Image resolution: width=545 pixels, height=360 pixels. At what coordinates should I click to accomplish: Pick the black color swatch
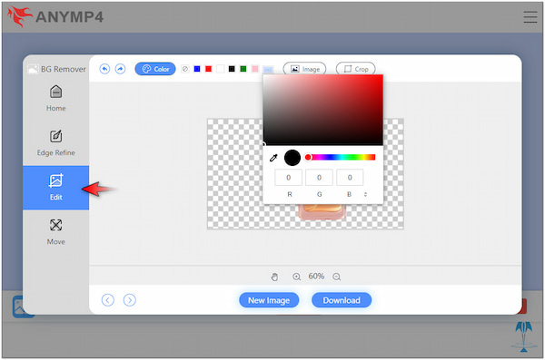coord(232,69)
